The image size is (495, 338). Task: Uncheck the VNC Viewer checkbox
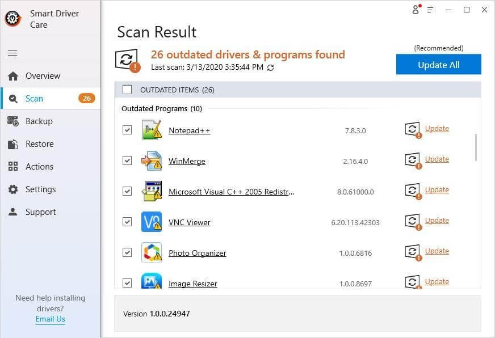point(127,222)
